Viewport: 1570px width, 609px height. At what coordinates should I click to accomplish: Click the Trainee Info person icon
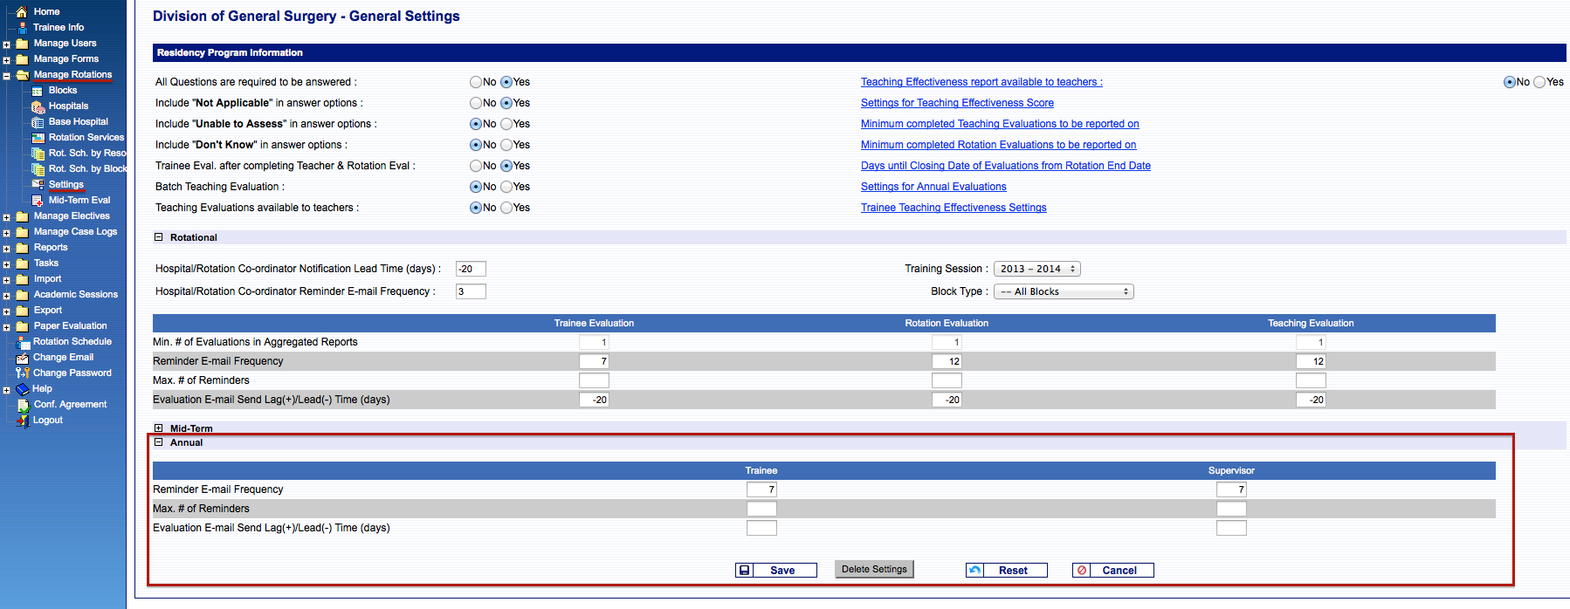pyautogui.click(x=23, y=28)
